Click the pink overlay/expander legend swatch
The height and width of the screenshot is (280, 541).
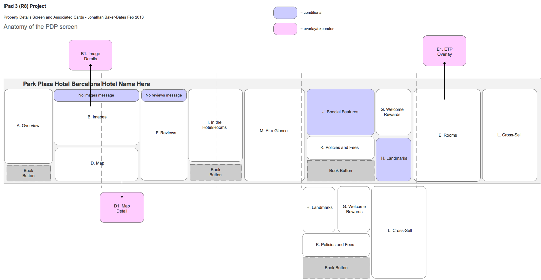[285, 29]
